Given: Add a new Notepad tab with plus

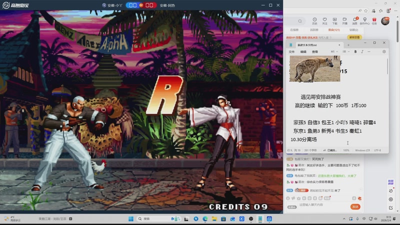Looking at the screenshot, I should tap(348, 45).
